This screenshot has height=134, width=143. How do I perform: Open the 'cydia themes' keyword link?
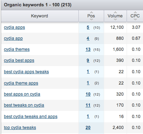pos(17,49)
